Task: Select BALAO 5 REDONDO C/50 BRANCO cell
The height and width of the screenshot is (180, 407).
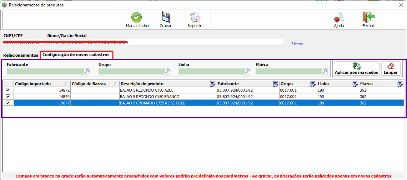Action: (x=167, y=97)
